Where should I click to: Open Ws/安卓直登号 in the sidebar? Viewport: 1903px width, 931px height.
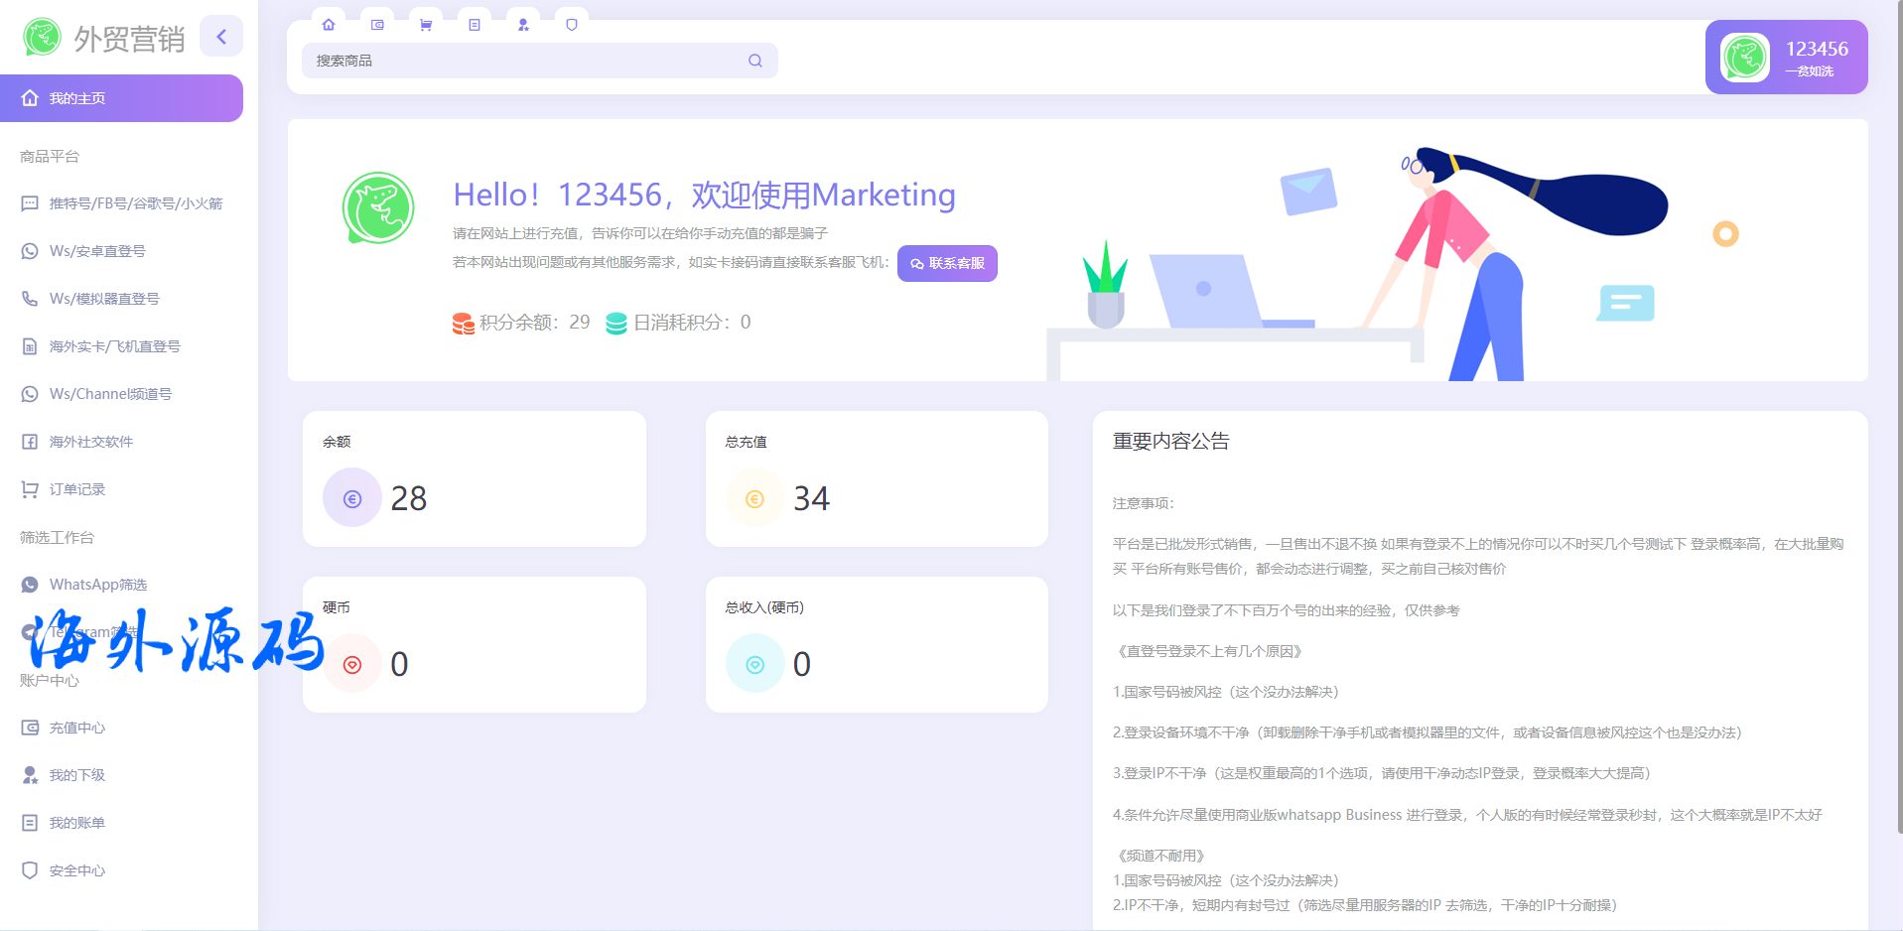click(x=97, y=251)
